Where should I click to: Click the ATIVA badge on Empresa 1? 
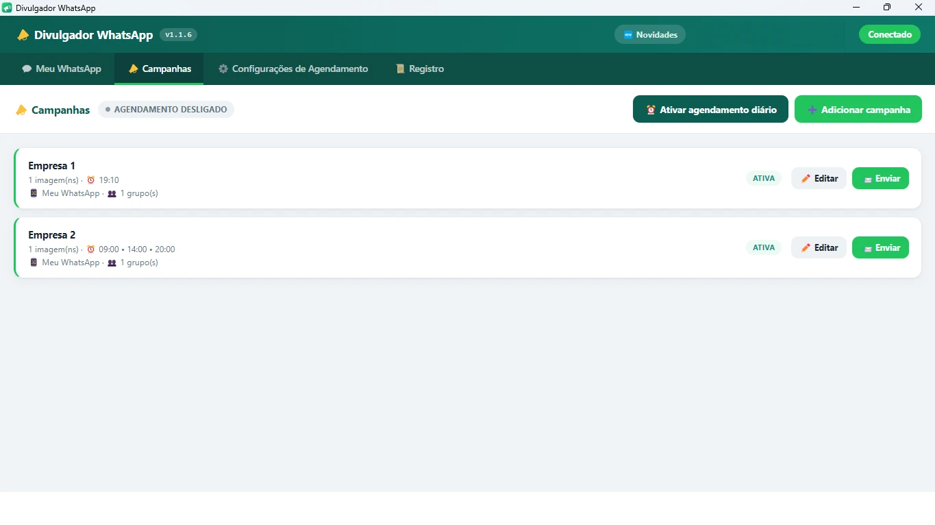pyautogui.click(x=764, y=178)
